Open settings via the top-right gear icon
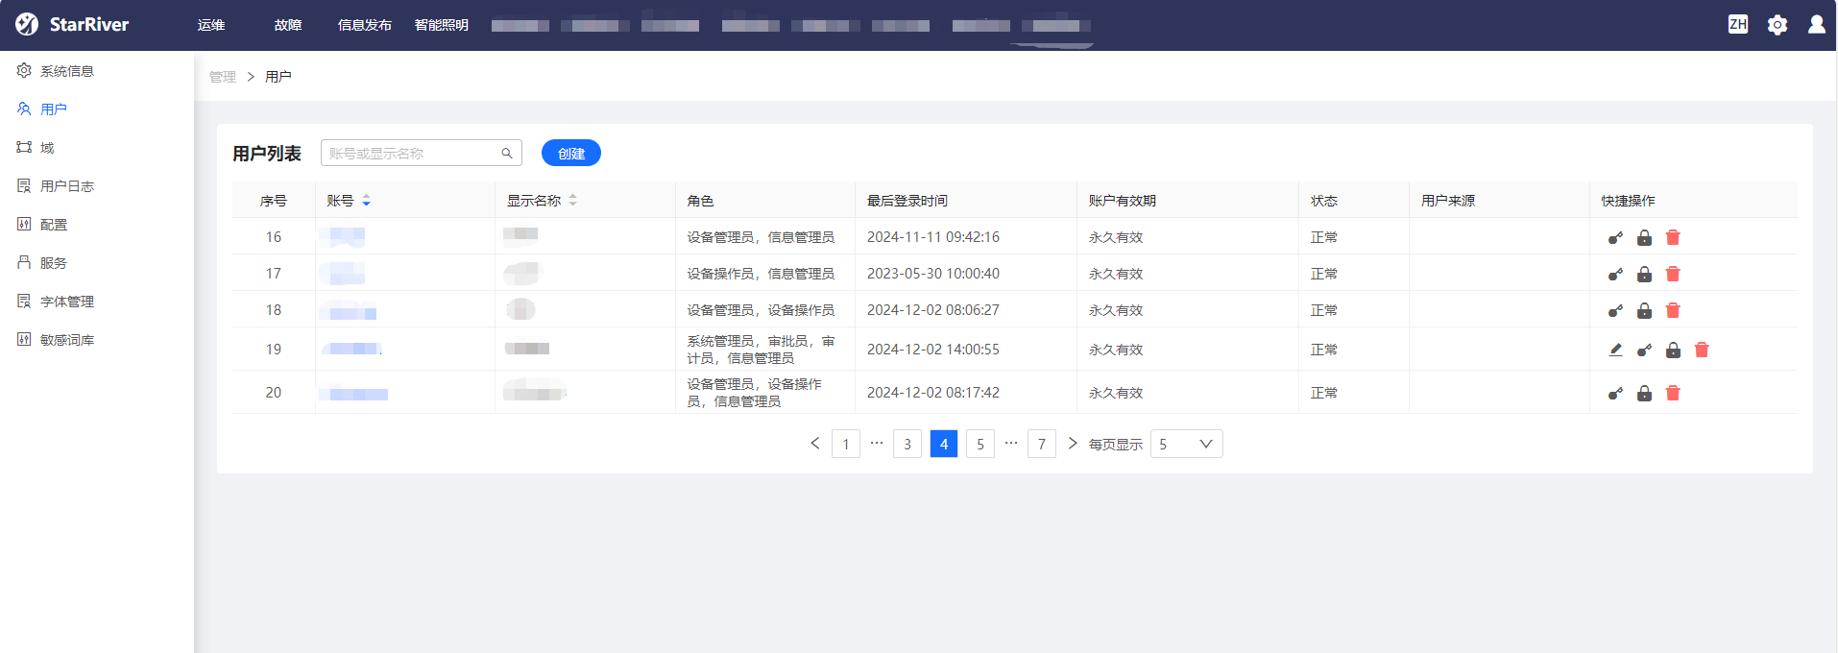Viewport: 1838px width, 653px height. click(1778, 25)
